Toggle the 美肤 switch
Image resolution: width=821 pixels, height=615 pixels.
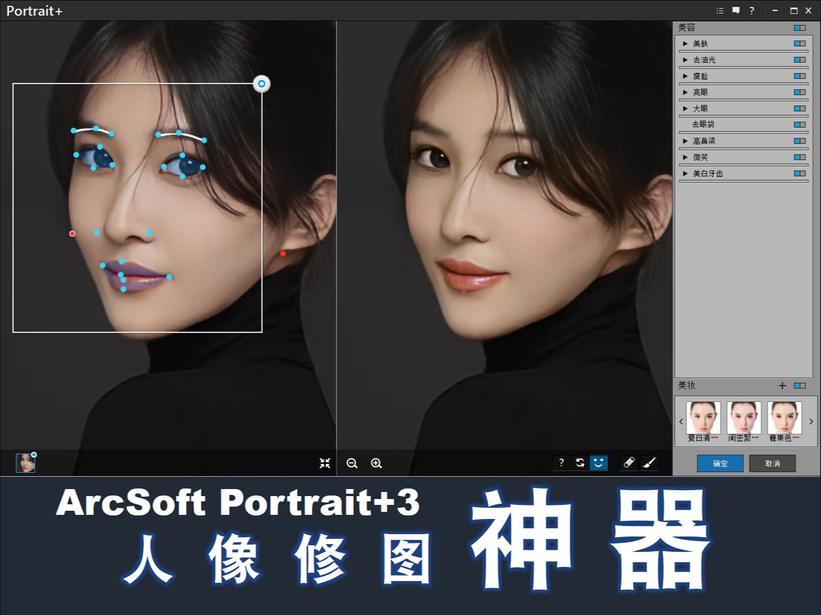pyautogui.click(x=800, y=43)
